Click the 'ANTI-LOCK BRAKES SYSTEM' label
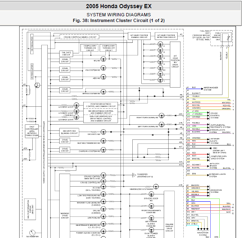The width and height of the screenshot is (245, 238). [214, 166]
